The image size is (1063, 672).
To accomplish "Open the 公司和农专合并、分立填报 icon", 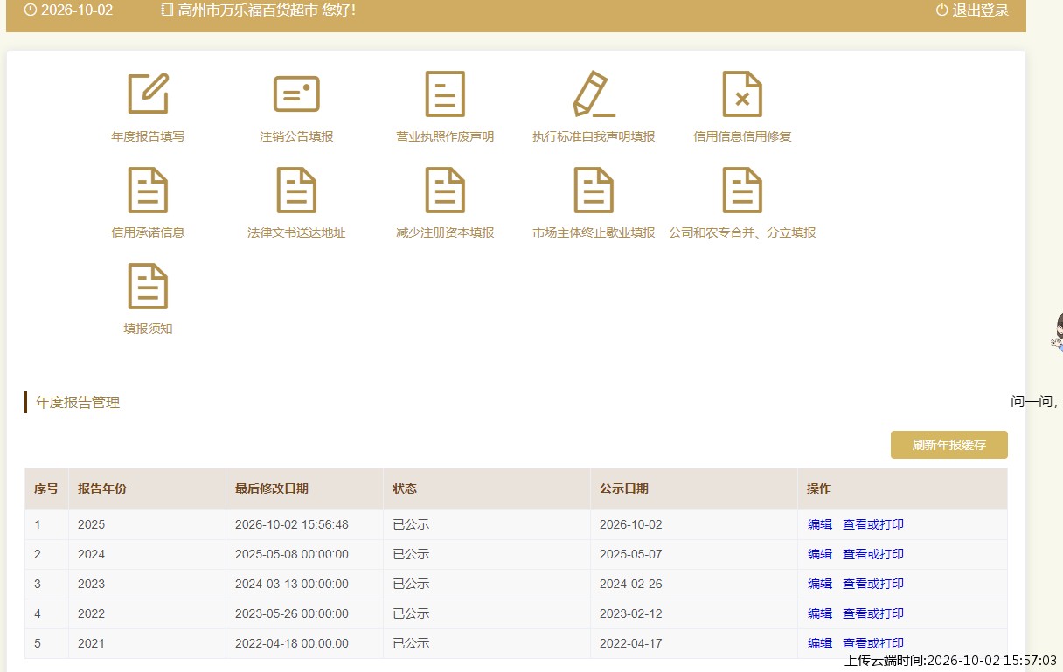I will [x=742, y=190].
